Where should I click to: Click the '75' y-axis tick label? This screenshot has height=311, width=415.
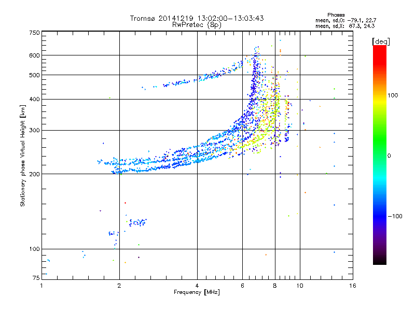tap(36, 278)
